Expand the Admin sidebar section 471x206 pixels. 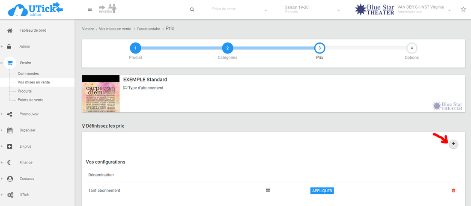[x=24, y=46]
